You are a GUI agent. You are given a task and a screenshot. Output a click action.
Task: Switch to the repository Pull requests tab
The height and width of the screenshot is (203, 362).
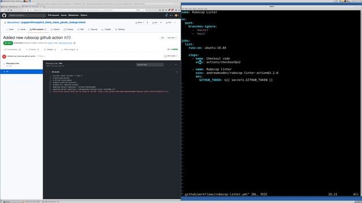pos(38,29)
